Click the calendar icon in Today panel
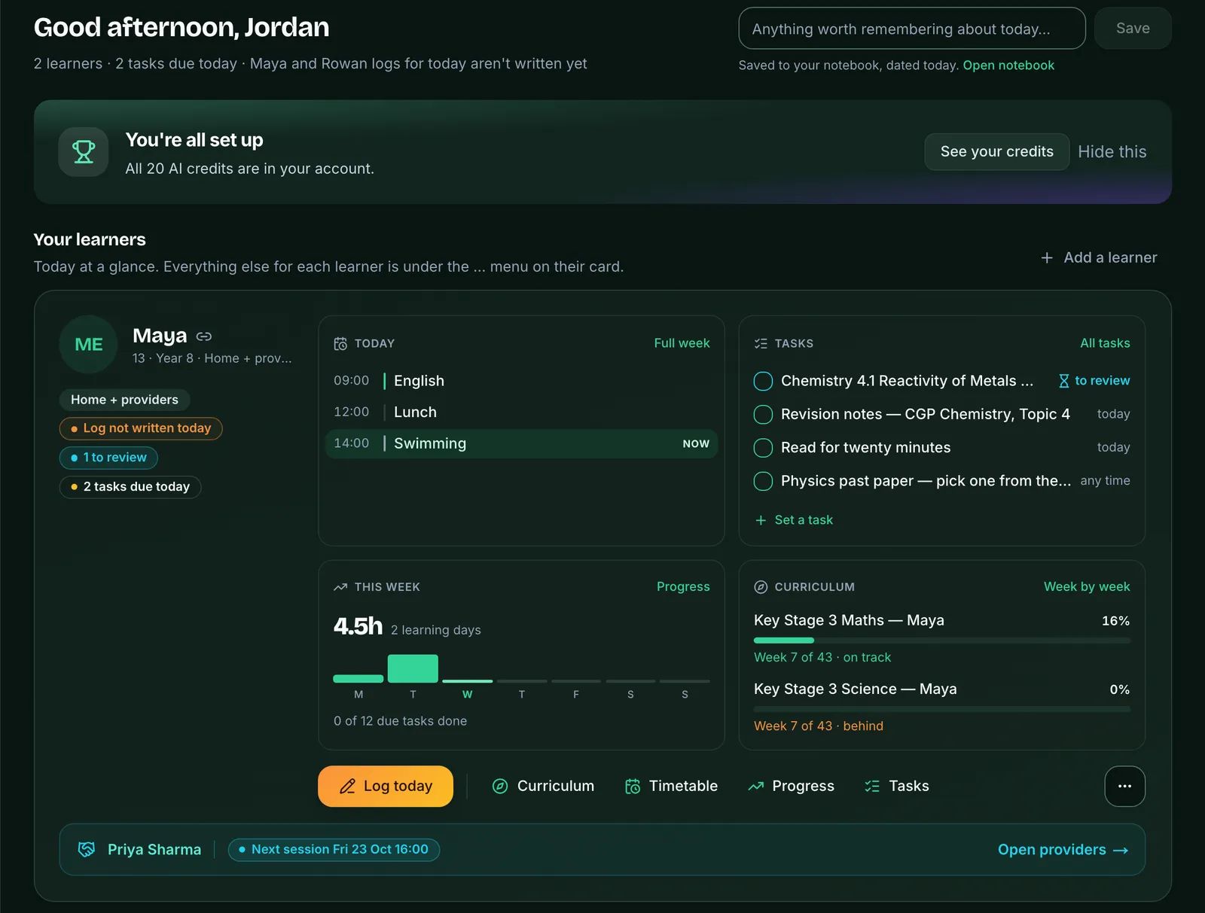 [340, 344]
